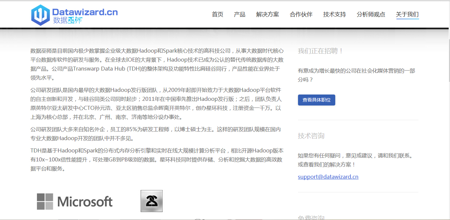
Task: Click the 我们正在招聘 heading
Action: pos(320,51)
